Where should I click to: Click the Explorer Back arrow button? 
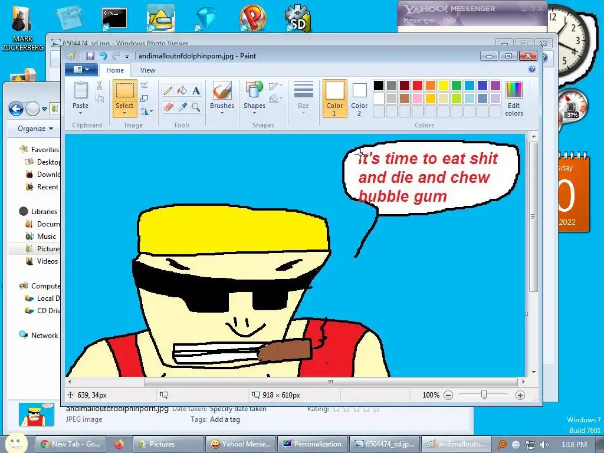pyautogui.click(x=16, y=109)
